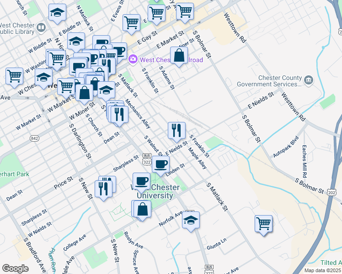Select the graduation cap marker by E Biddle St
The image size is (342, 274).
coord(76,42)
